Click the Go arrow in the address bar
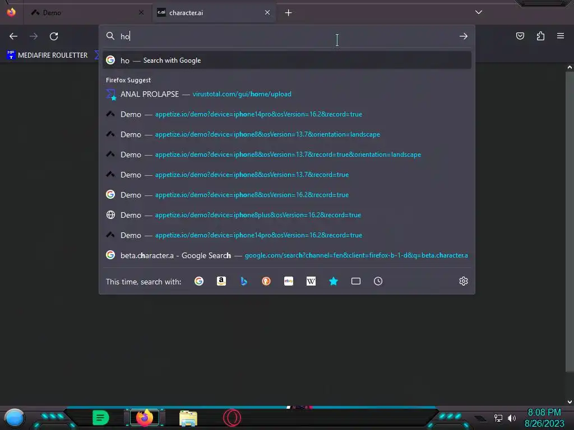Viewport: 574px width, 430px height. [464, 36]
